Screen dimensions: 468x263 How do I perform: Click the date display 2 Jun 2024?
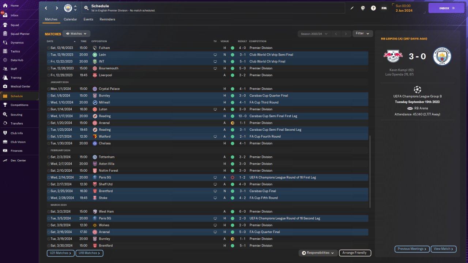click(x=404, y=11)
